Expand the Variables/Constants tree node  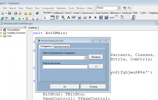[x=1, y=33]
